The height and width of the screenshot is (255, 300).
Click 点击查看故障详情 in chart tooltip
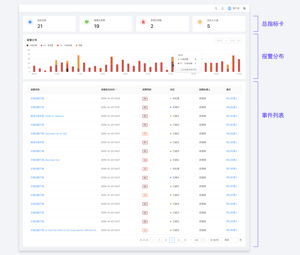point(189,70)
